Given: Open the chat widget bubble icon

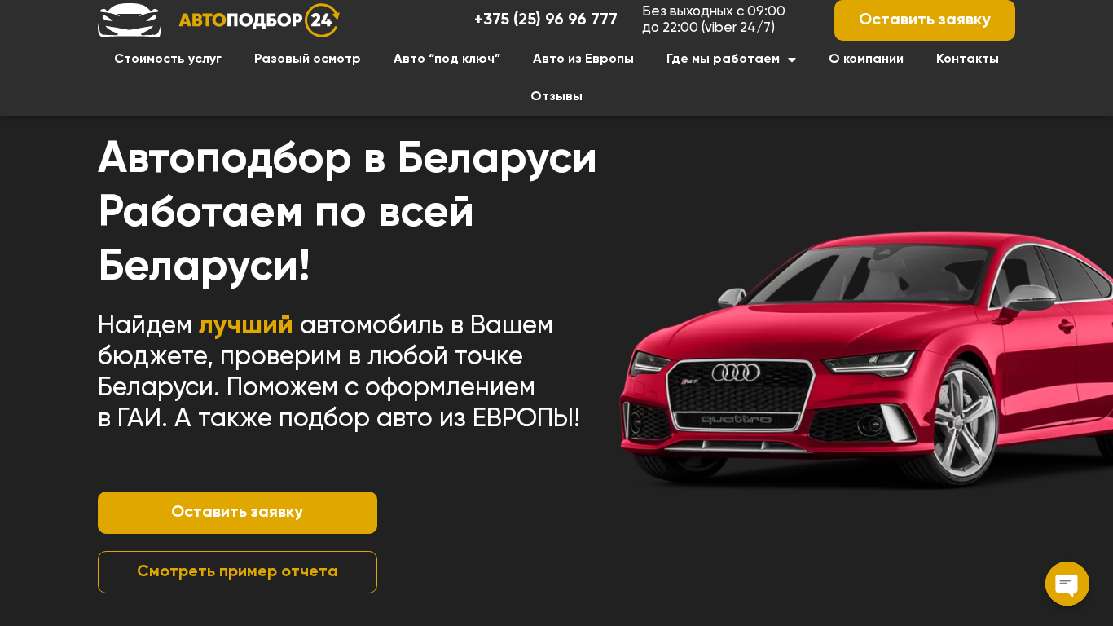Looking at the screenshot, I should coord(1067,584).
